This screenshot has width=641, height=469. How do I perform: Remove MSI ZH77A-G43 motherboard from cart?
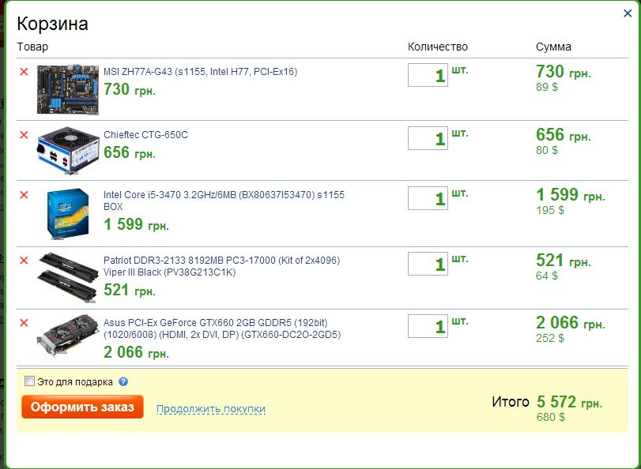point(24,72)
